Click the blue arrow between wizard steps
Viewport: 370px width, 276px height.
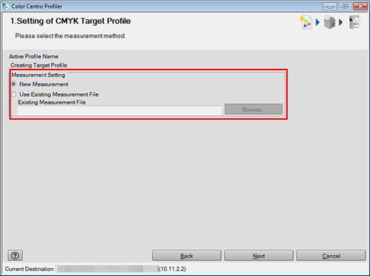point(318,22)
